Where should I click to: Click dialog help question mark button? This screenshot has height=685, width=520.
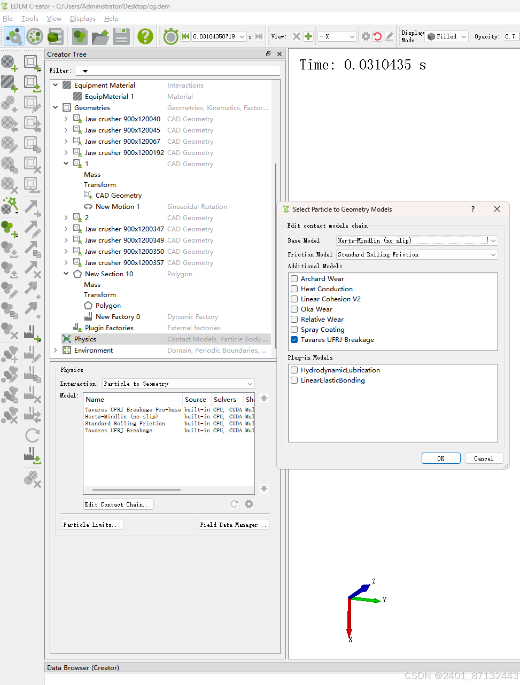coord(473,209)
